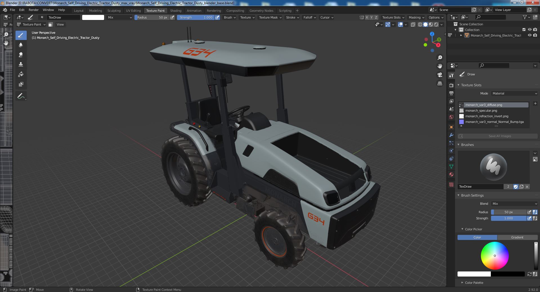540x292 pixels.
Task: Add a new texture slot with plus
Action: pyautogui.click(x=535, y=104)
